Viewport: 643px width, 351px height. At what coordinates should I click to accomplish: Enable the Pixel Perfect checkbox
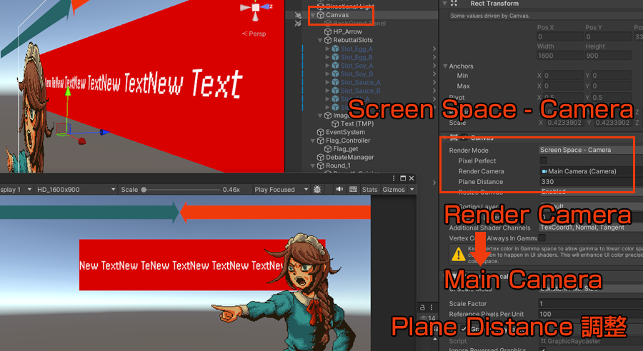(544, 161)
